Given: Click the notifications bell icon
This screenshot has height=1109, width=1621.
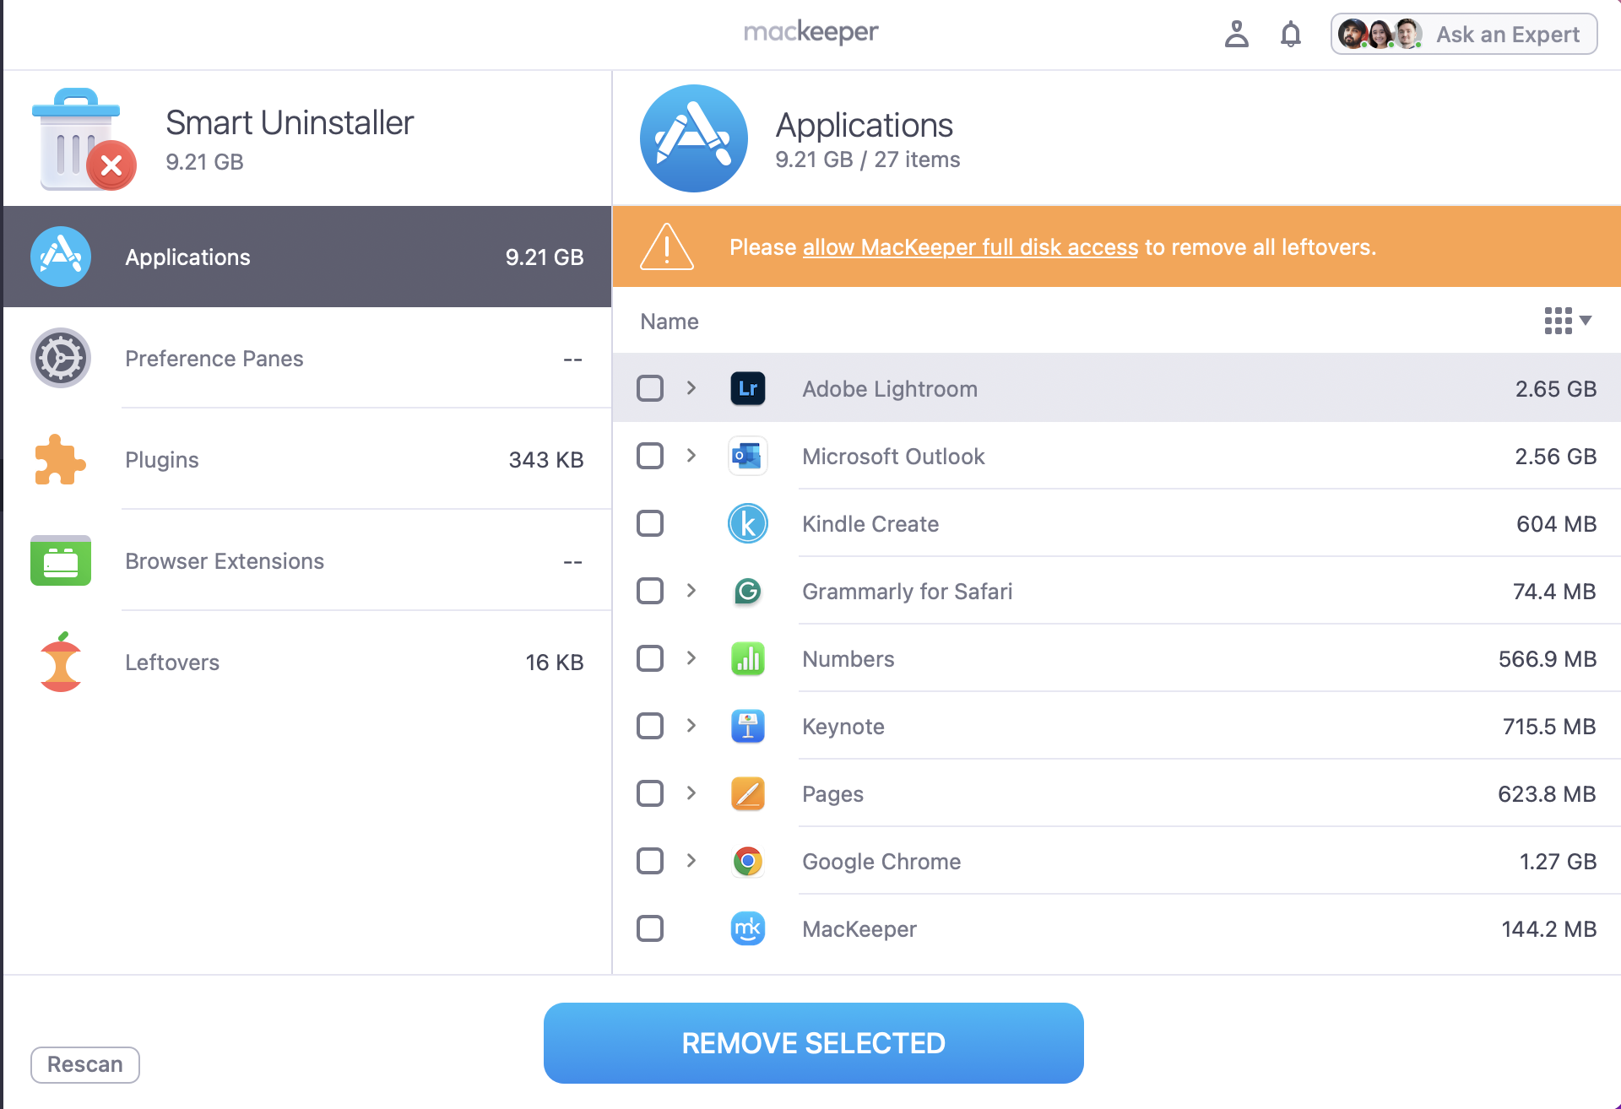Looking at the screenshot, I should pos(1290,35).
